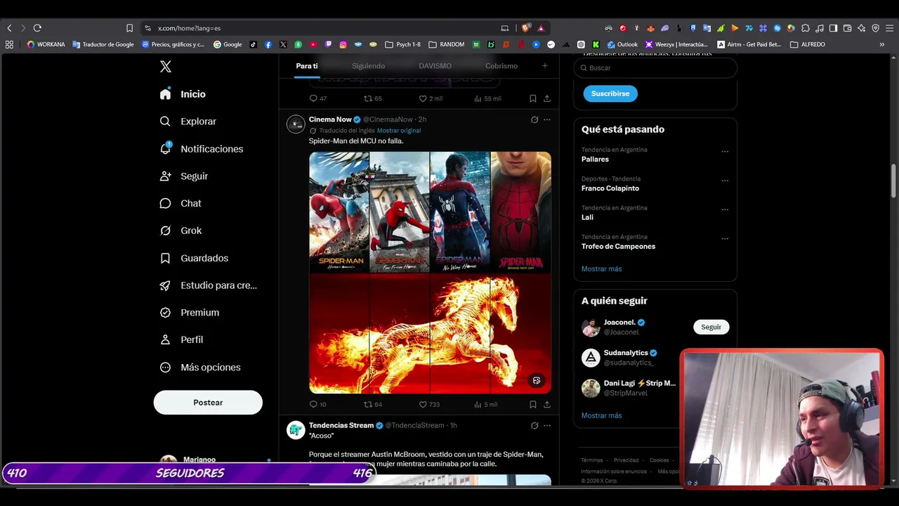
Task: Switch to the DAVISMO tab
Action: [435, 66]
